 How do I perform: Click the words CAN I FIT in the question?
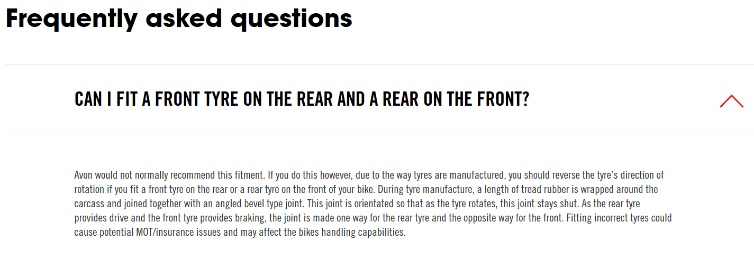[x=106, y=99]
